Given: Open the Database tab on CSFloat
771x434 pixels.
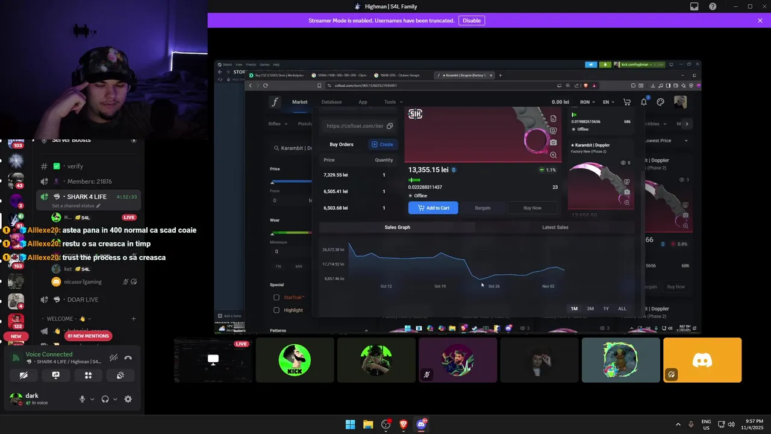Looking at the screenshot, I should click(x=331, y=102).
